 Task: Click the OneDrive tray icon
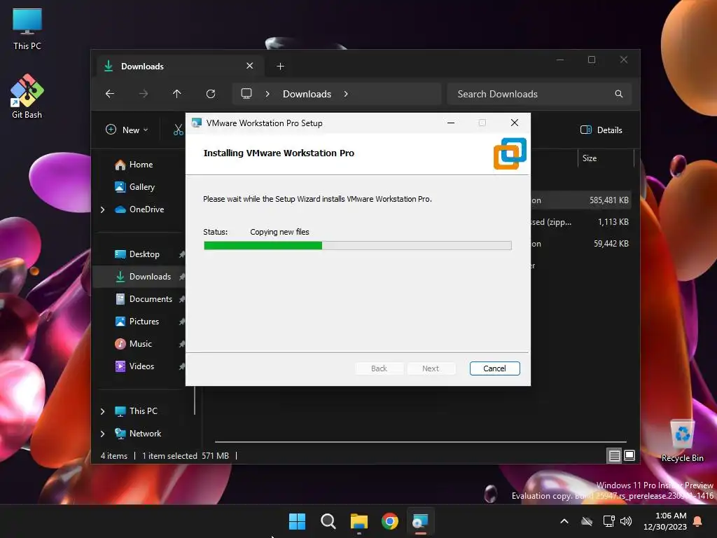[587, 521]
